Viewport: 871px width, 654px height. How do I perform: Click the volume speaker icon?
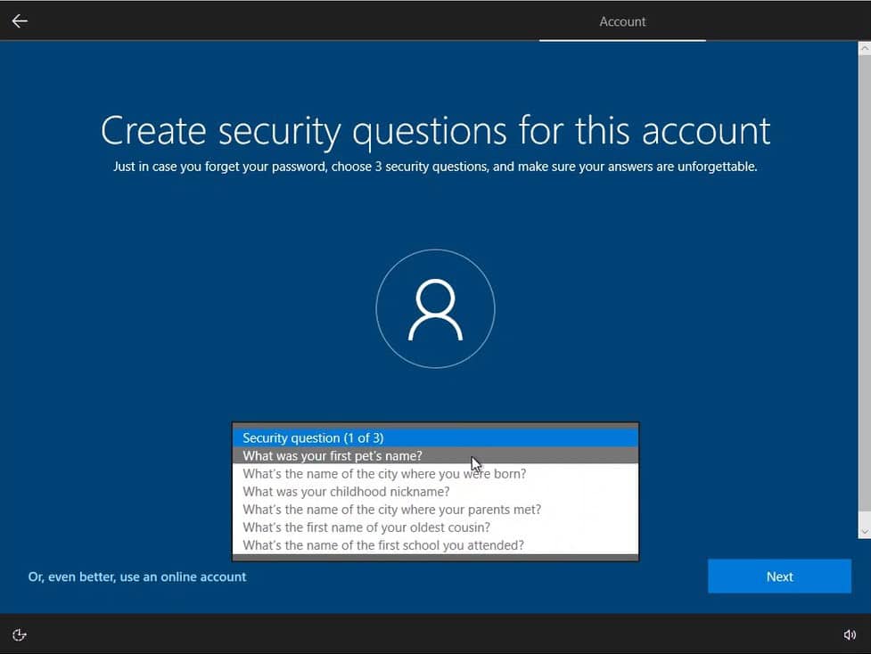[x=850, y=634]
